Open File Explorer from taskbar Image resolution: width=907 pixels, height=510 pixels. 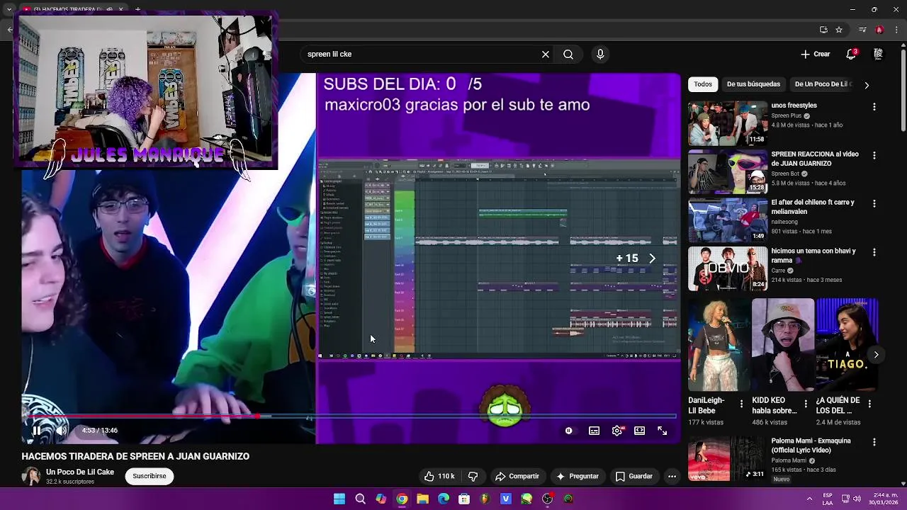click(422, 499)
